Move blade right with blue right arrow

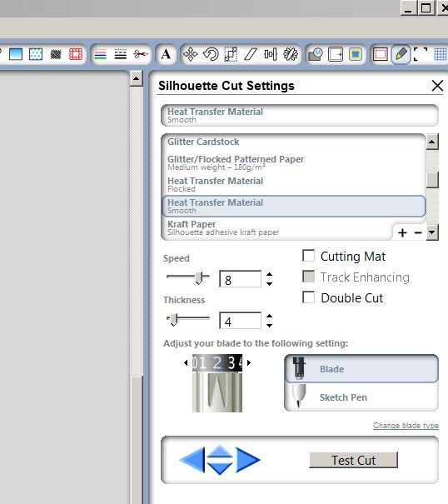point(247,460)
